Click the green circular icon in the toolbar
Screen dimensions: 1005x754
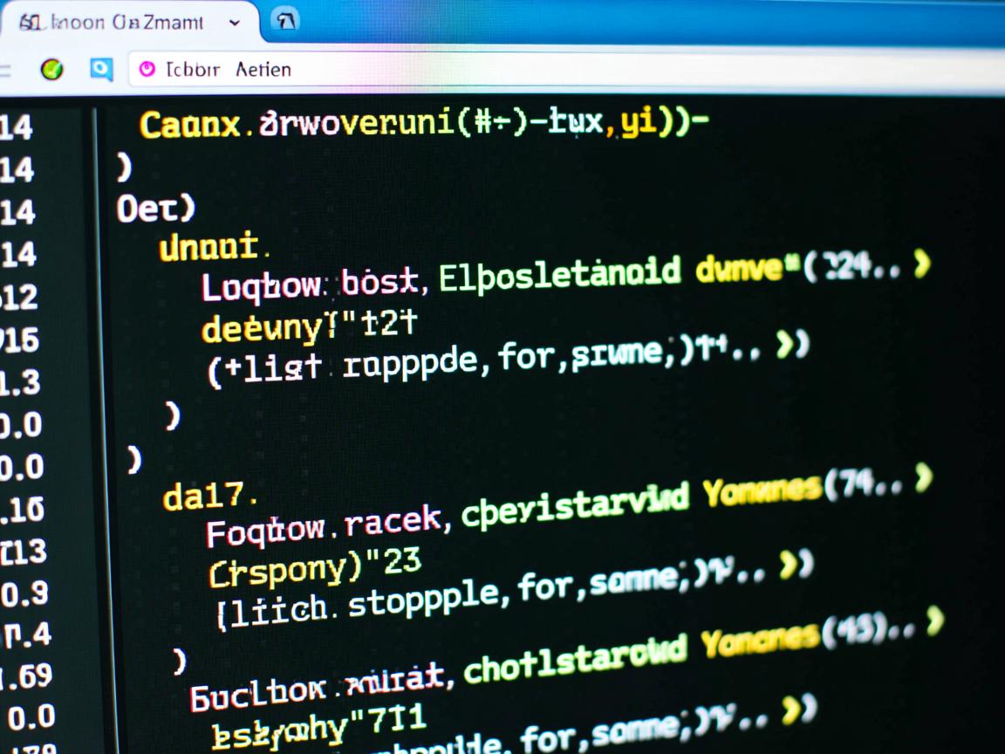pos(52,70)
